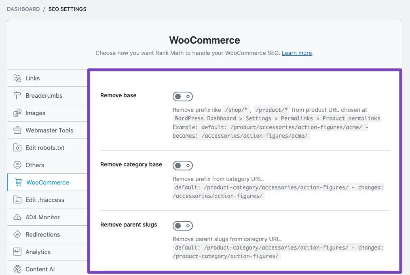Turn on Remove category base switch
The height and width of the screenshot is (275, 410).
(x=182, y=166)
